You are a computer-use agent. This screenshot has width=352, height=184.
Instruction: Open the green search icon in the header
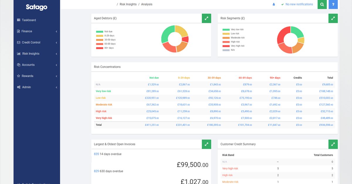pos(322,4)
